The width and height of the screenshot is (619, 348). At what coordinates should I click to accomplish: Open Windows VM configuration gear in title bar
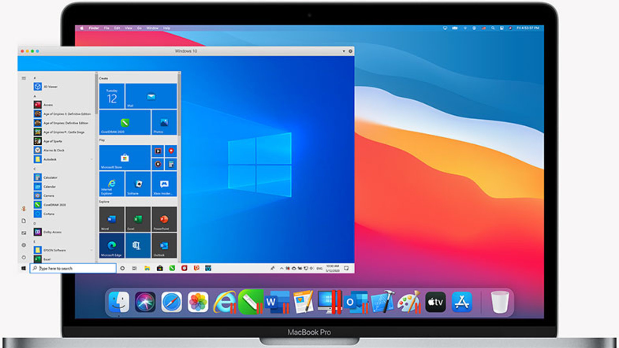[x=350, y=51]
